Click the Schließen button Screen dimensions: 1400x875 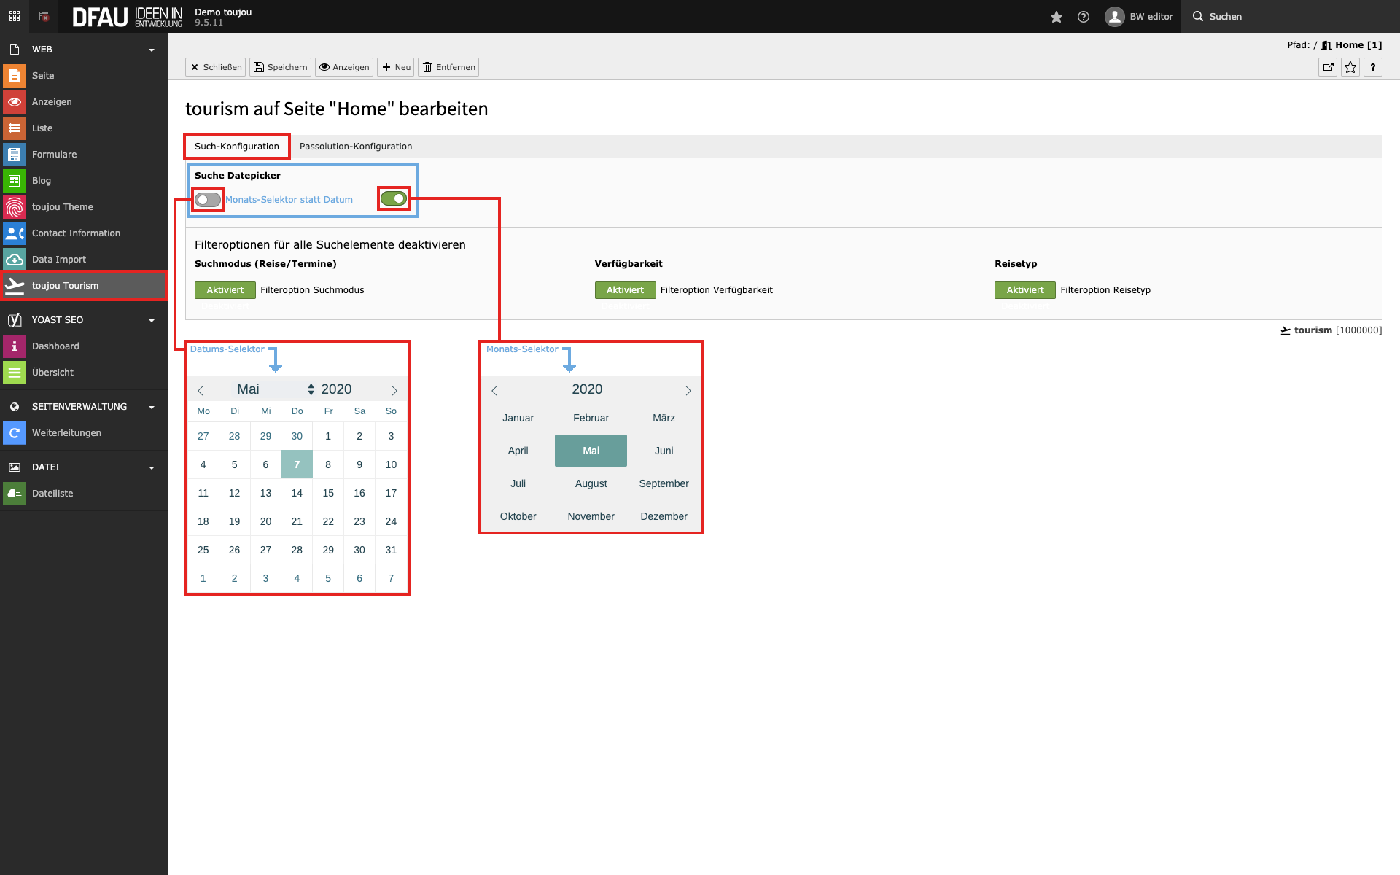[x=216, y=67]
